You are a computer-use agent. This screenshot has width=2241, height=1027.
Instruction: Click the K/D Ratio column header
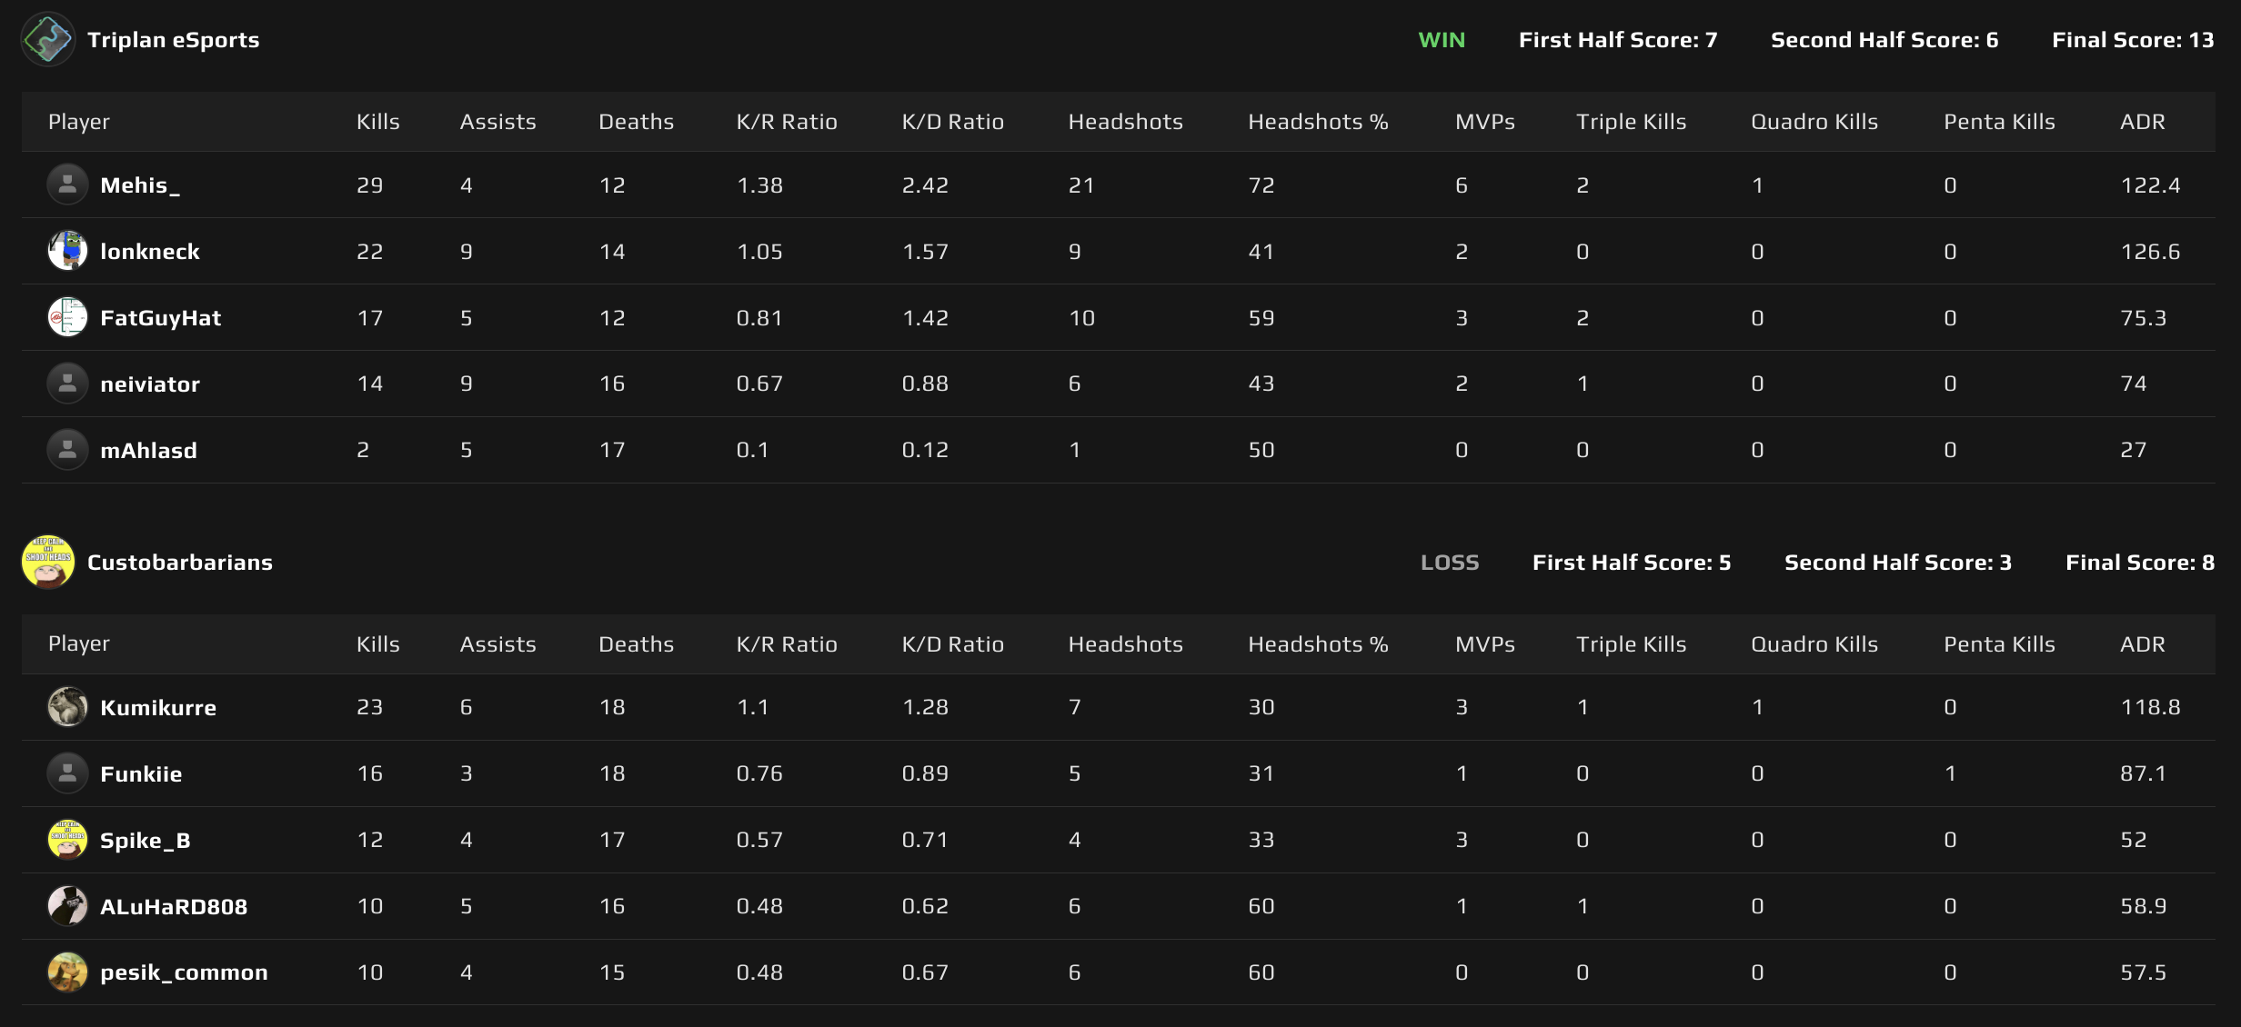[952, 121]
